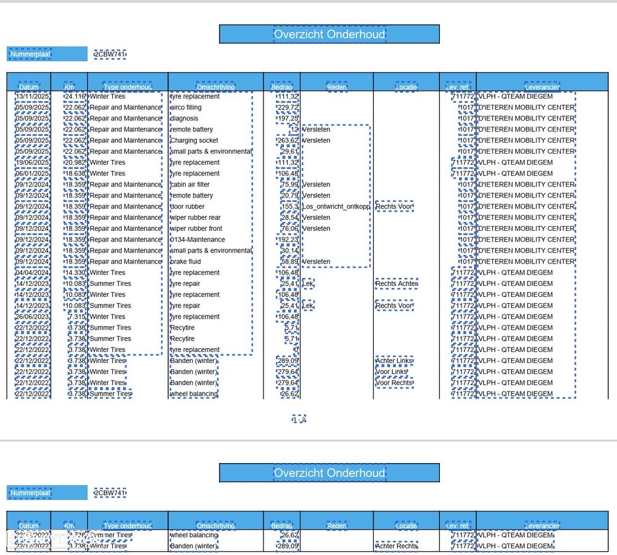This screenshot has width=617, height=555.
Task: Select the Bedrag header in the first table
Action: [282, 87]
